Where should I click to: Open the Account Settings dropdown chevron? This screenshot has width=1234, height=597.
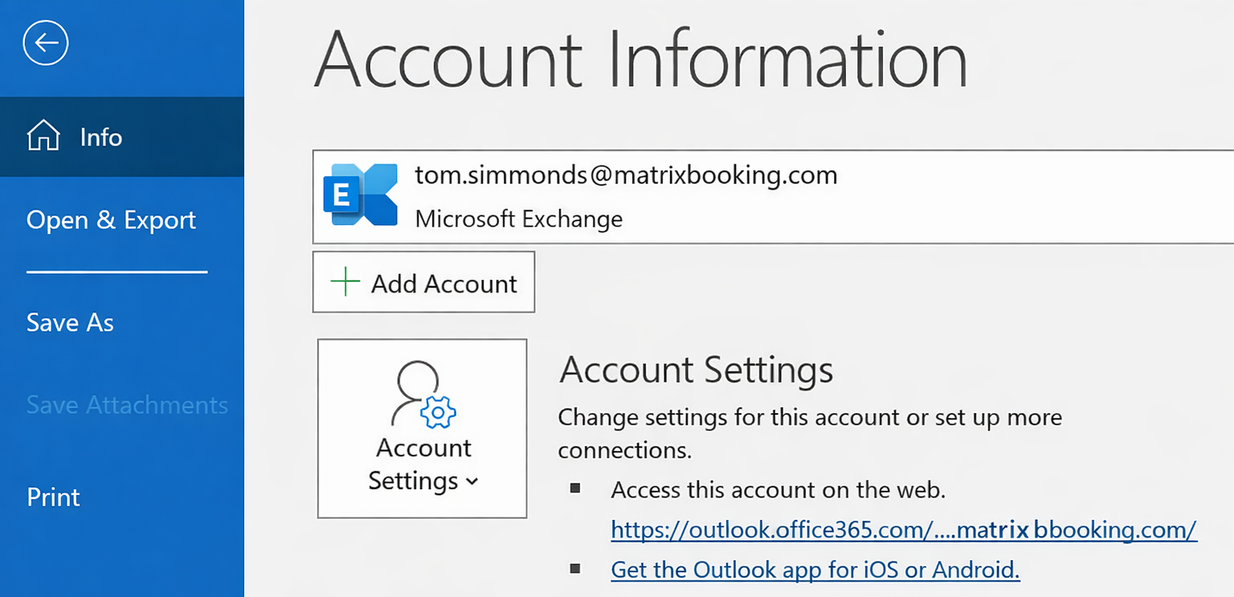tap(472, 482)
